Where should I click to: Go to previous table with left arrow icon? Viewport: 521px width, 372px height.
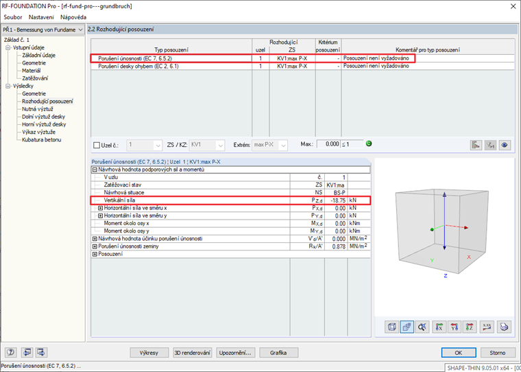(x=27, y=352)
